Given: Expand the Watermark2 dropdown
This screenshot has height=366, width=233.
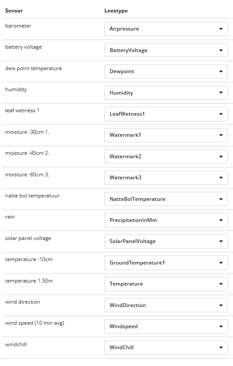Looking at the screenshot, I should click(166, 157).
